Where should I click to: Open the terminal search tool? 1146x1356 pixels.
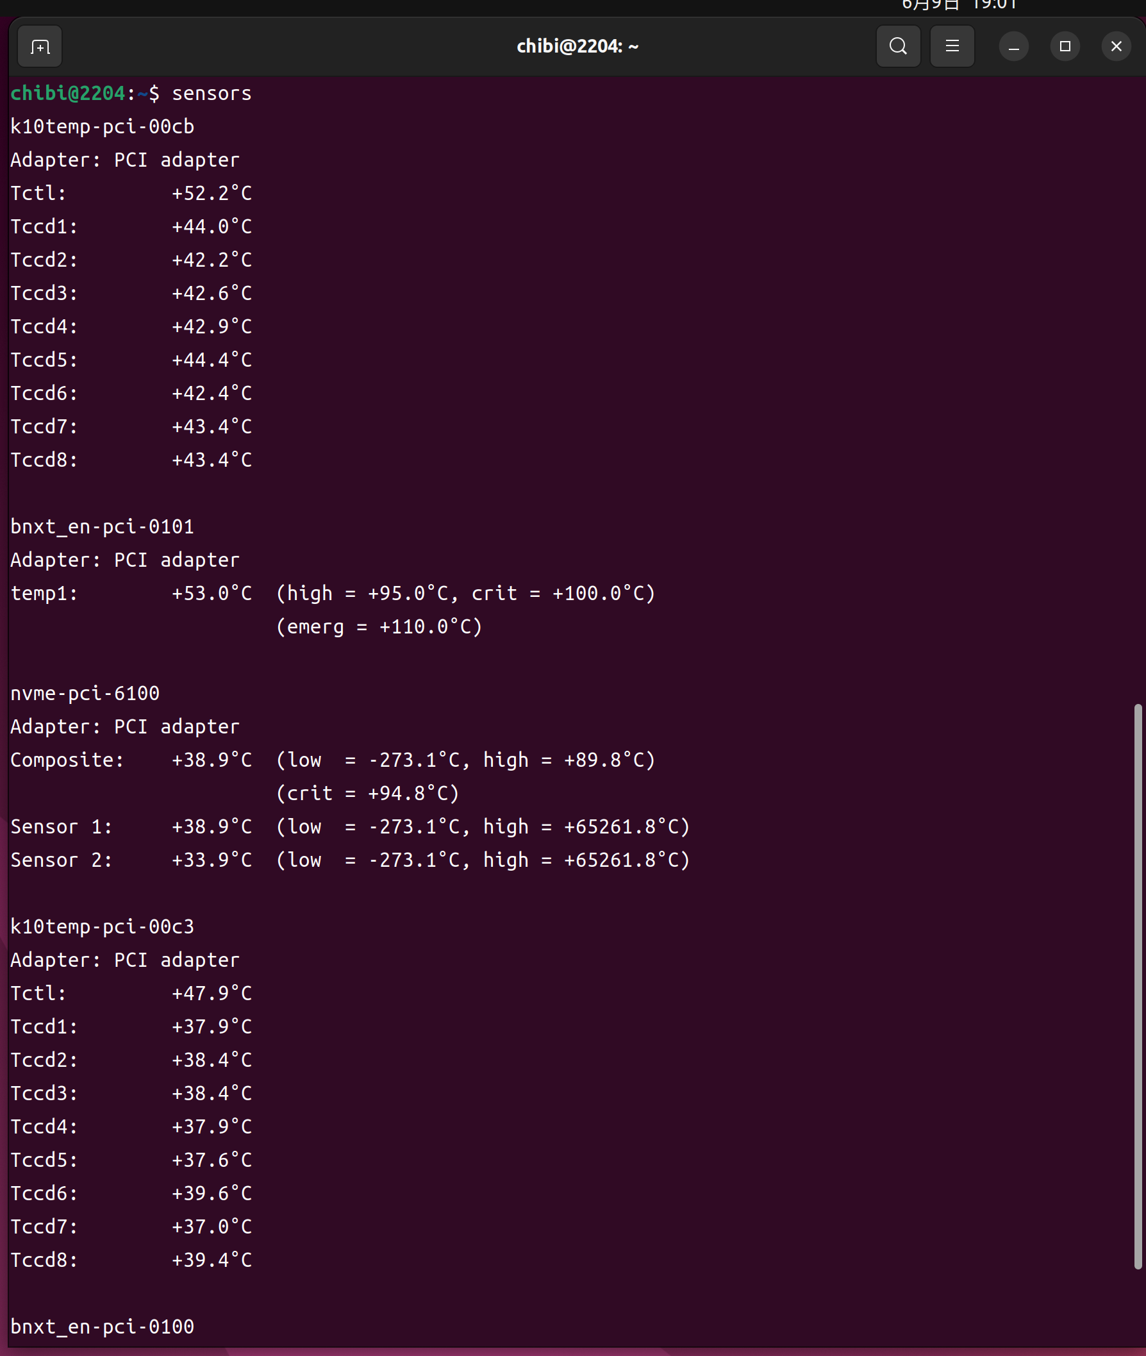pos(898,47)
